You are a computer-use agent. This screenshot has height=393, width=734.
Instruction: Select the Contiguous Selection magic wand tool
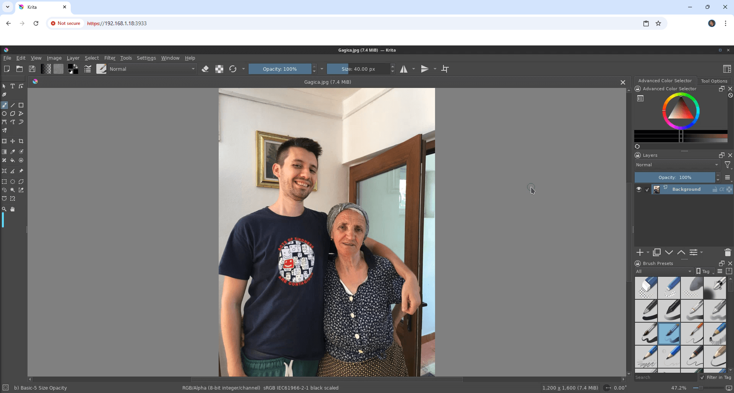click(x=13, y=190)
